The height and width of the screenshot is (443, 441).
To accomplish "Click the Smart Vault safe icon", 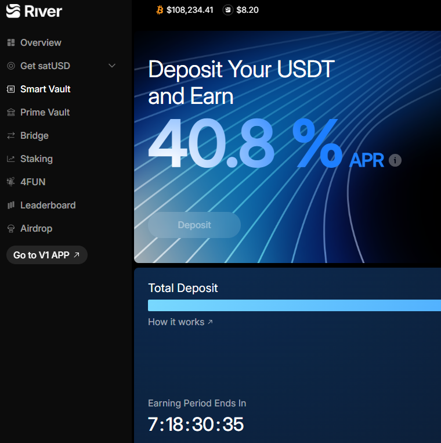I will pos(10,89).
